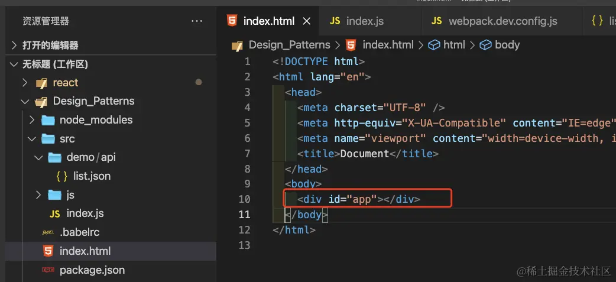This screenshot has width=616, height=282.
Task: Click the JS icon beside index.js file
Action: [x=55, y=213]
